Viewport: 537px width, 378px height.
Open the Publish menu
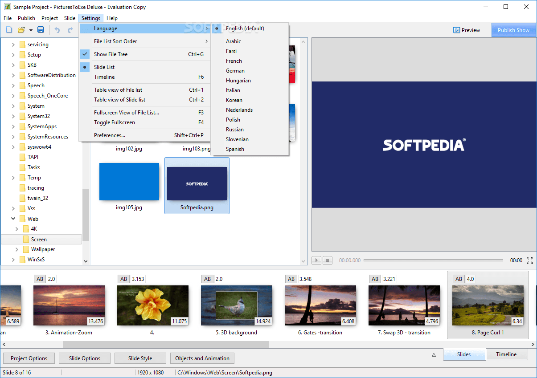26,18
